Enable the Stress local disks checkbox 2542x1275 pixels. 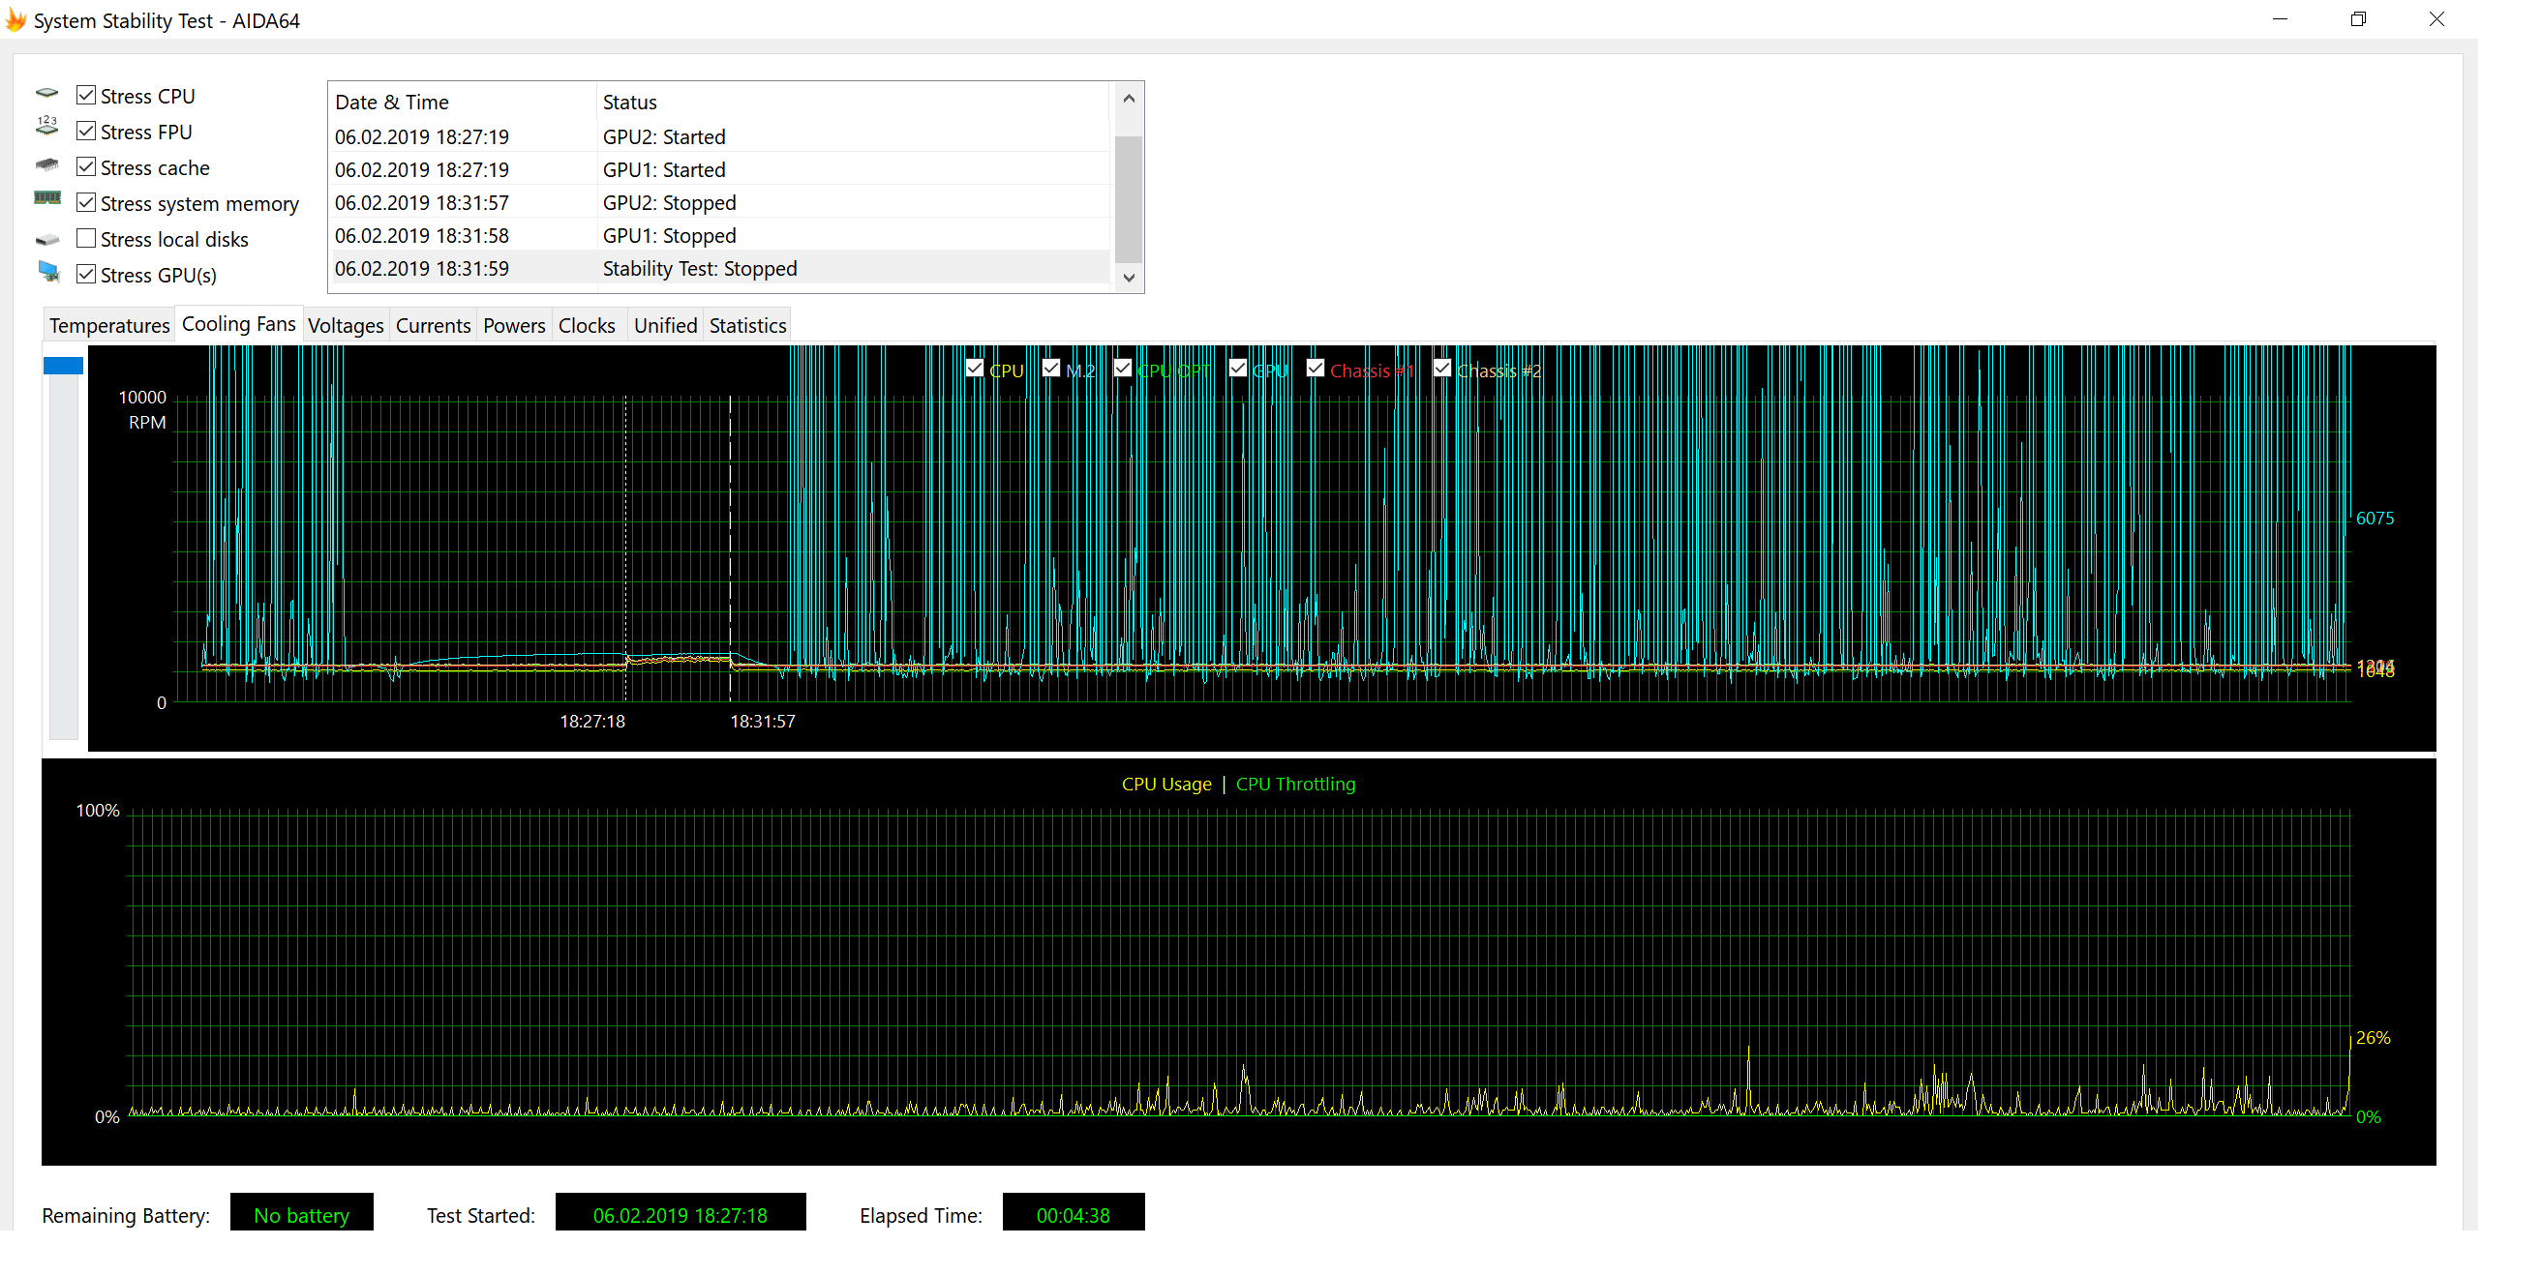[x=86, y=239]
